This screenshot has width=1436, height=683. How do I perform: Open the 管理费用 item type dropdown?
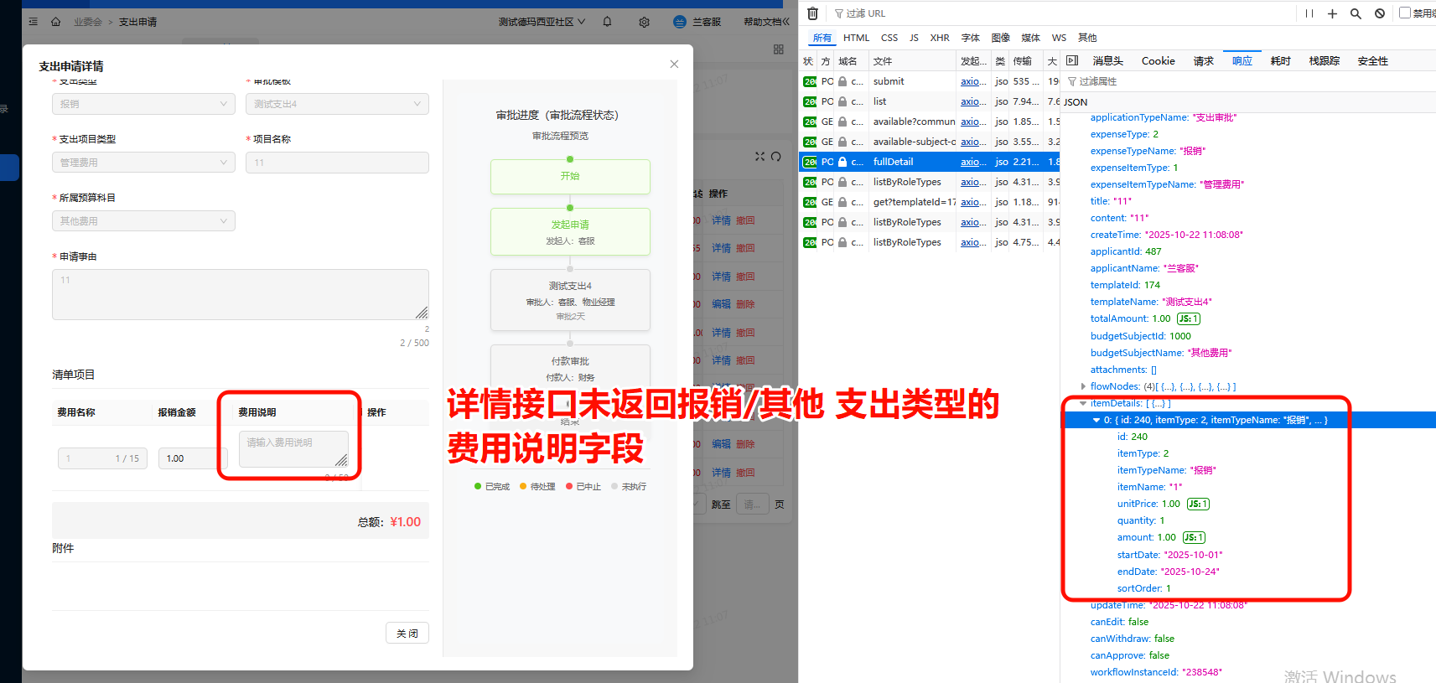tap(143, 163)
